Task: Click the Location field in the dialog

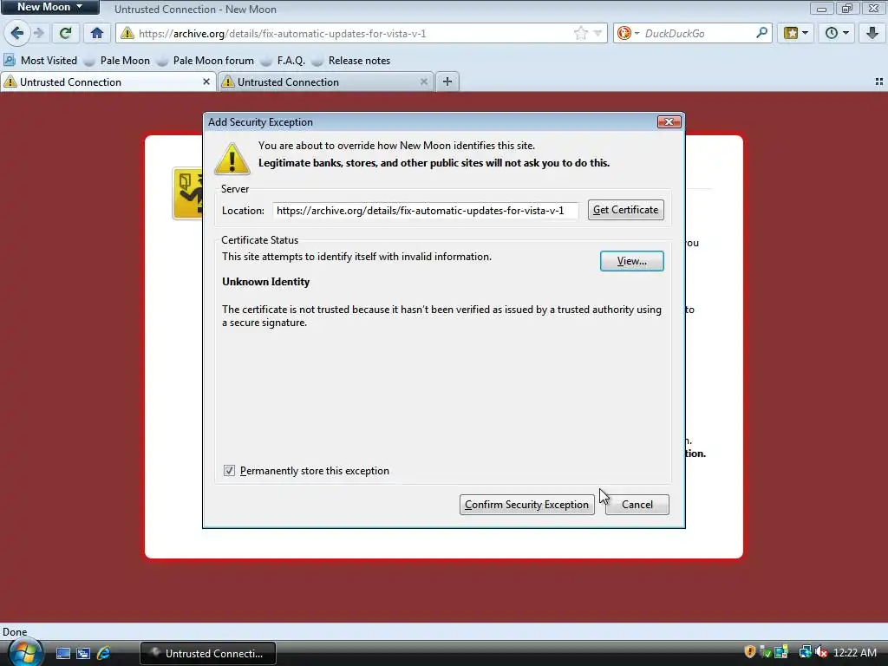Action: (x=425, y=211)
